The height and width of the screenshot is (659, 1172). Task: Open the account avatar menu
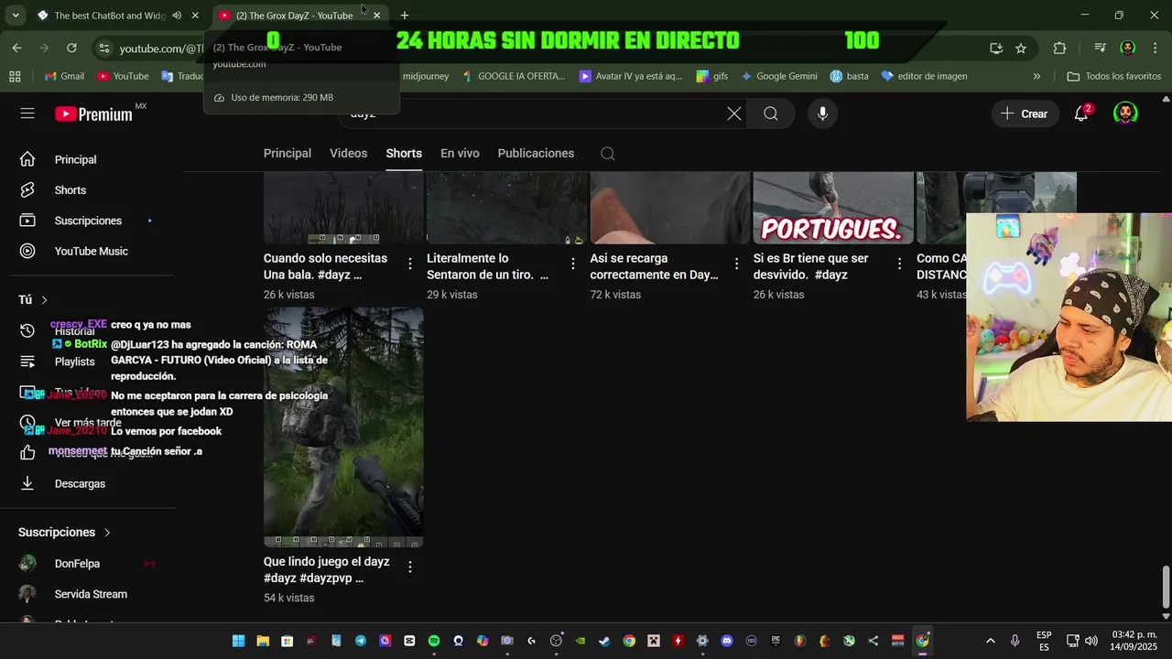[1125, 113]
